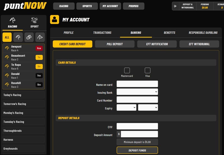Image resolution: width=224 pixels, height=155 pixels.
Task: Click the red Now badge on Awapuni
Action: coord(39,48)
